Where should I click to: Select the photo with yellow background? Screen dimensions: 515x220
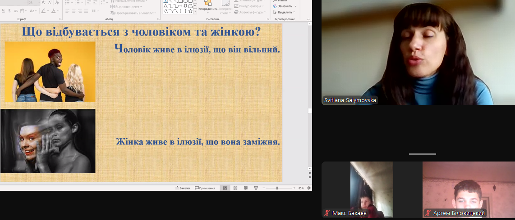tap(50, 72)
